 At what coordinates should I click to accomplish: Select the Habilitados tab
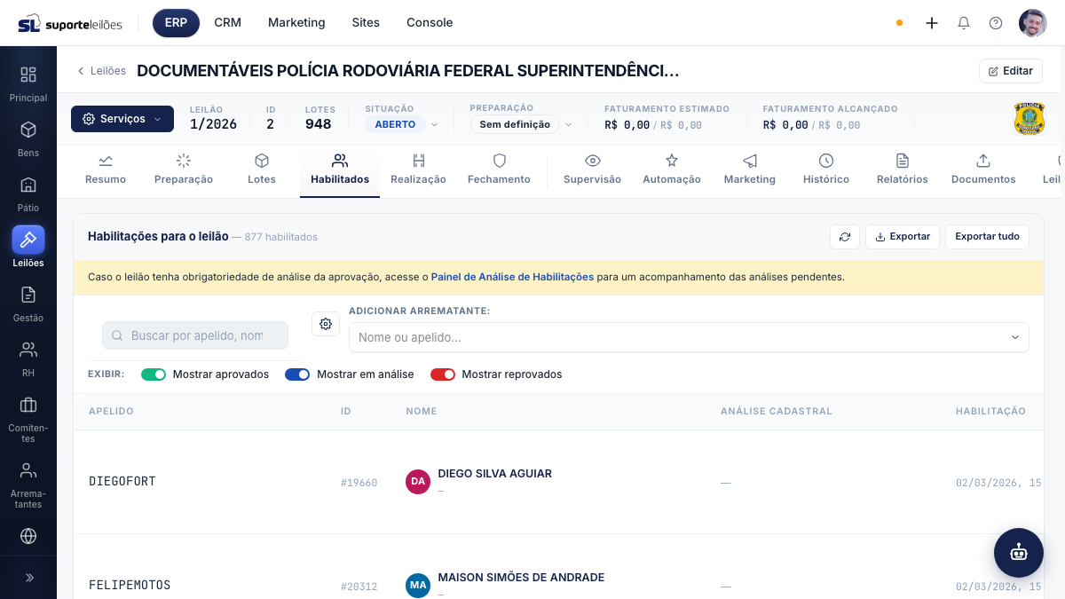click(x=340, y=170)
